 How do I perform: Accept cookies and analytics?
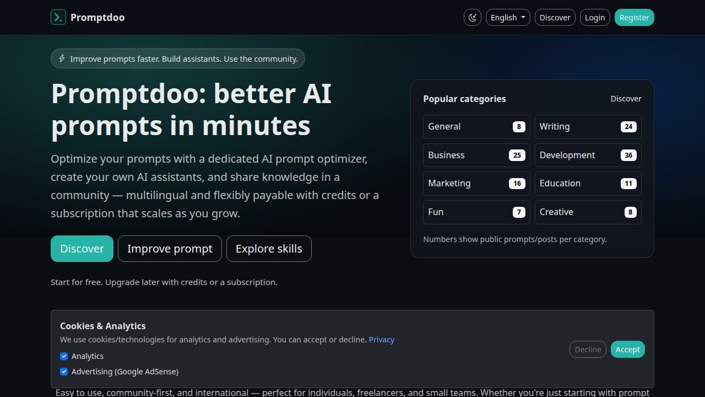(x=628, y=350)
